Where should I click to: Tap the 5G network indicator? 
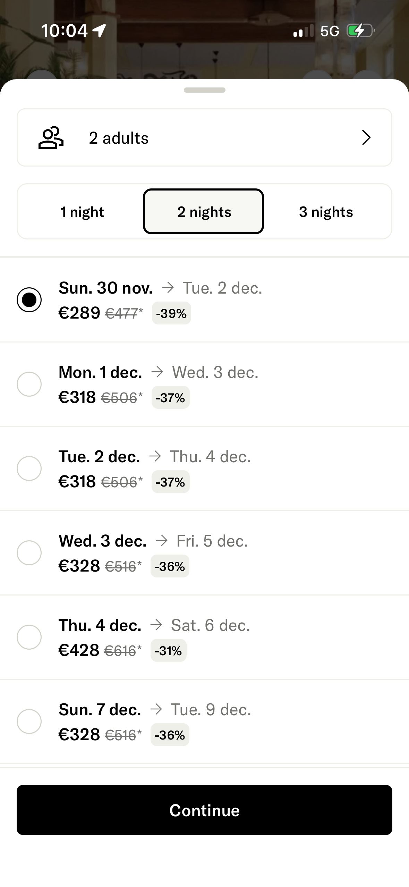coord(330,31)
